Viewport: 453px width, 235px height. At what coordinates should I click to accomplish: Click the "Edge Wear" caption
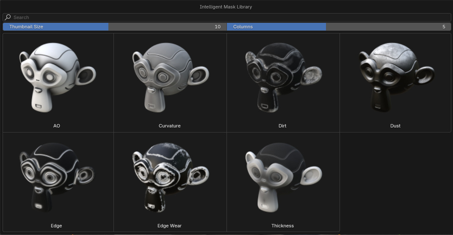coord(170,226)
